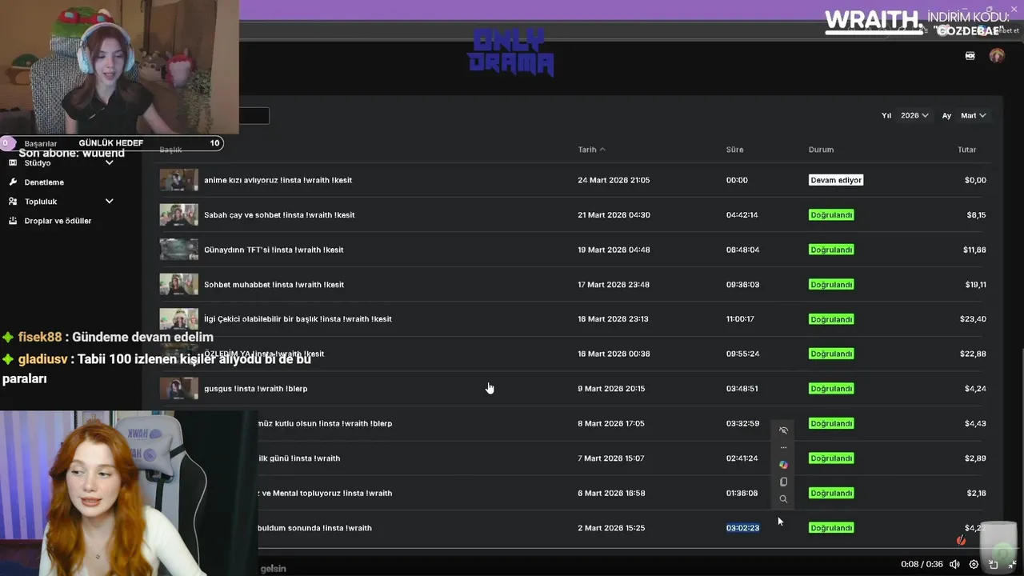This screenshot has width=1024, height=576.
Task: Mute the video with the speaker icon
Action: (954, 564)
